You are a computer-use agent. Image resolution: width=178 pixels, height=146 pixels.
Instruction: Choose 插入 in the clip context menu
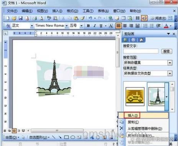click(143, 115)
